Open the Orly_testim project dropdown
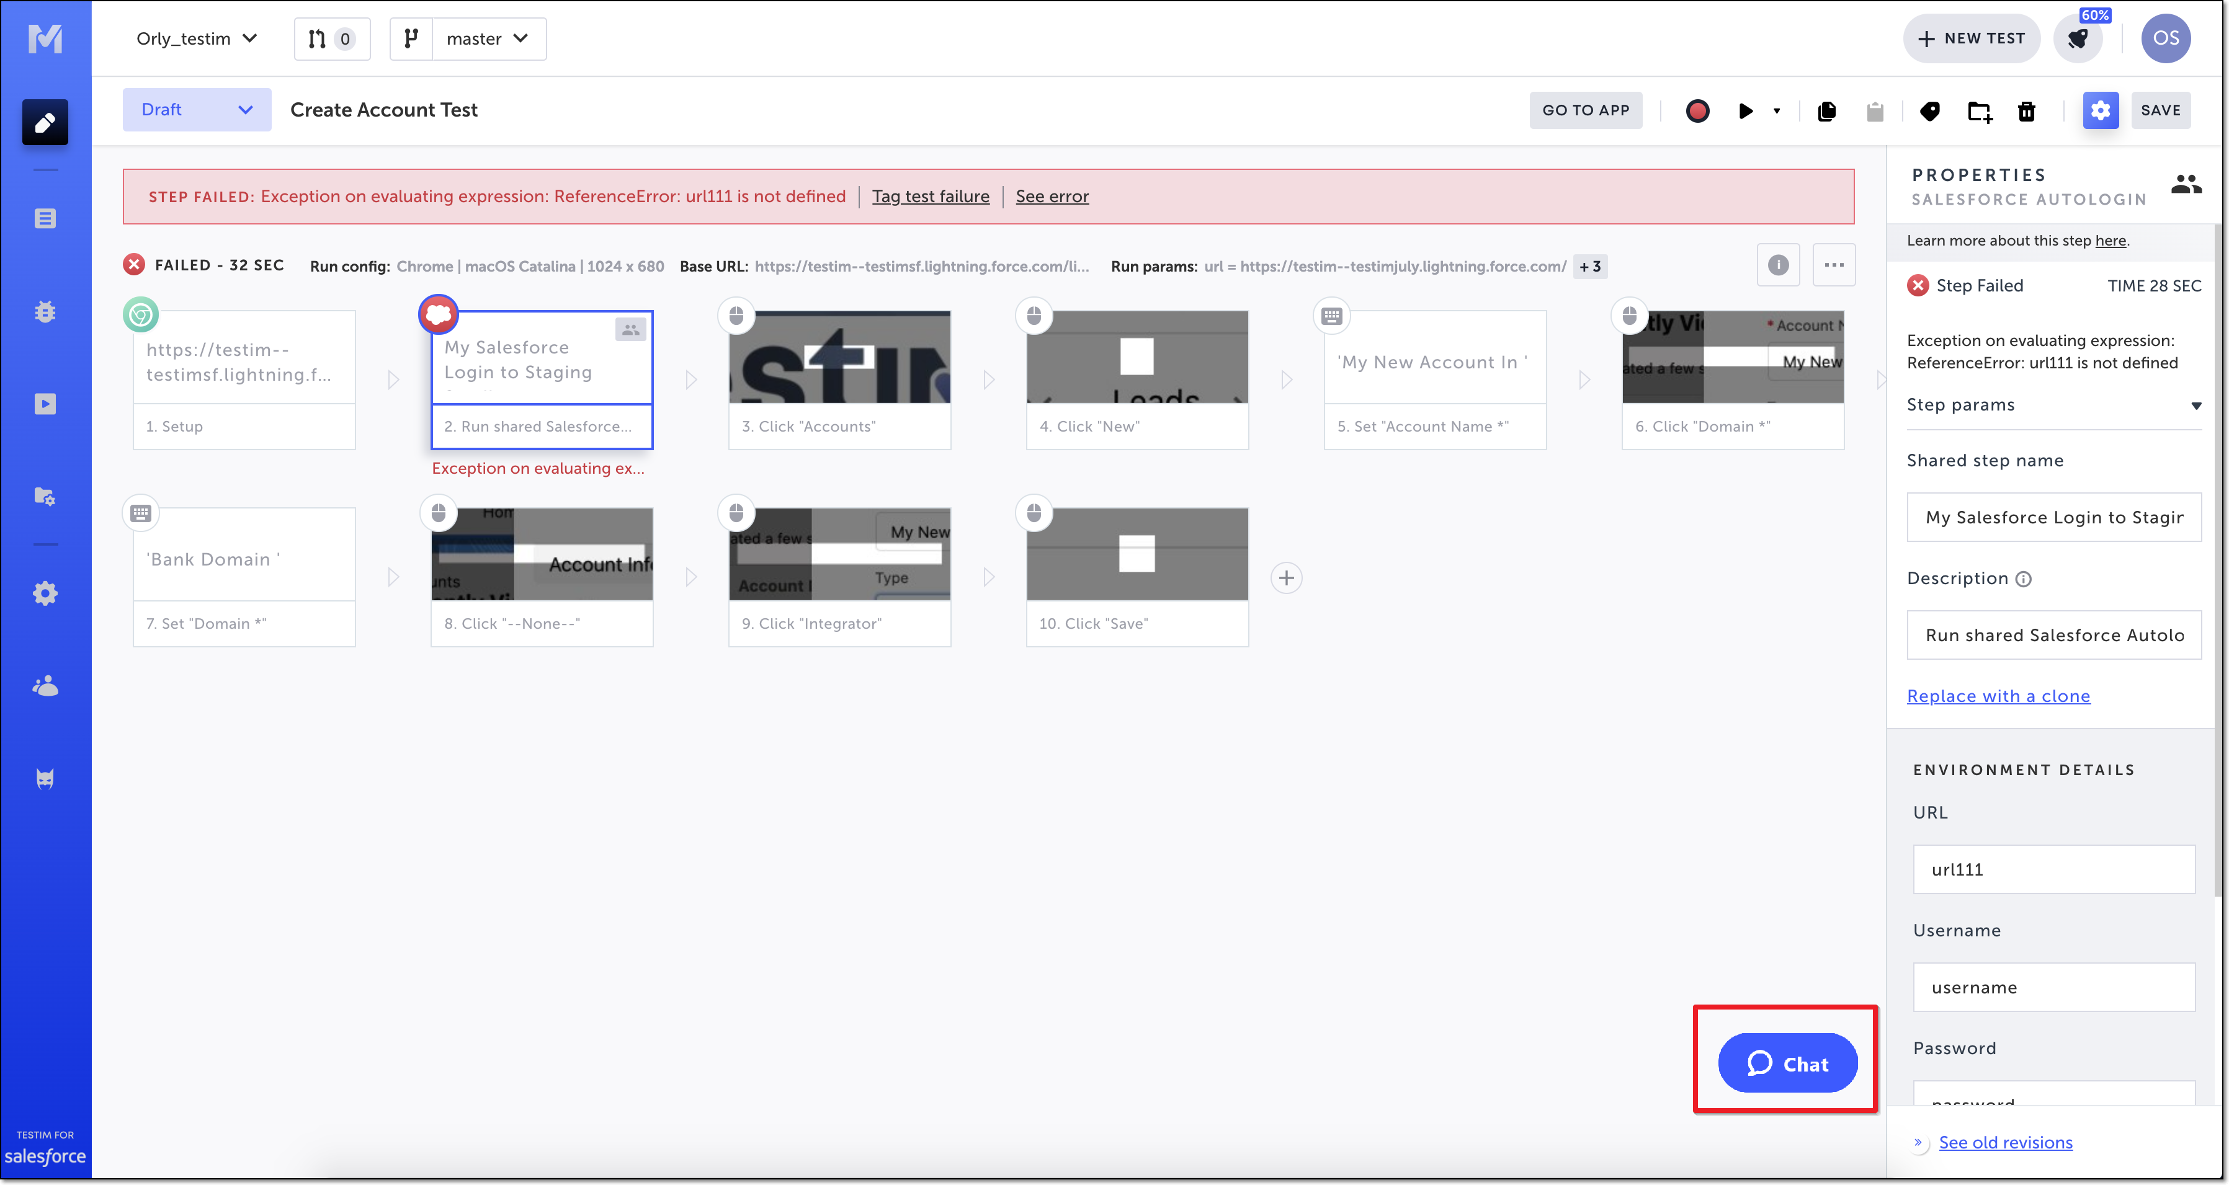 coord(197,38)
